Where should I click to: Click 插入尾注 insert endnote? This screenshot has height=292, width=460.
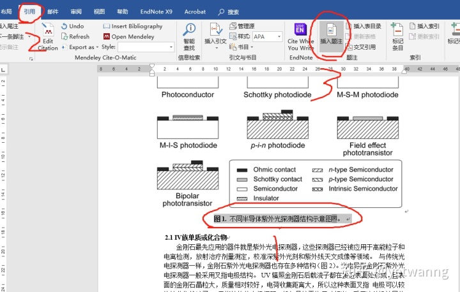10,26
